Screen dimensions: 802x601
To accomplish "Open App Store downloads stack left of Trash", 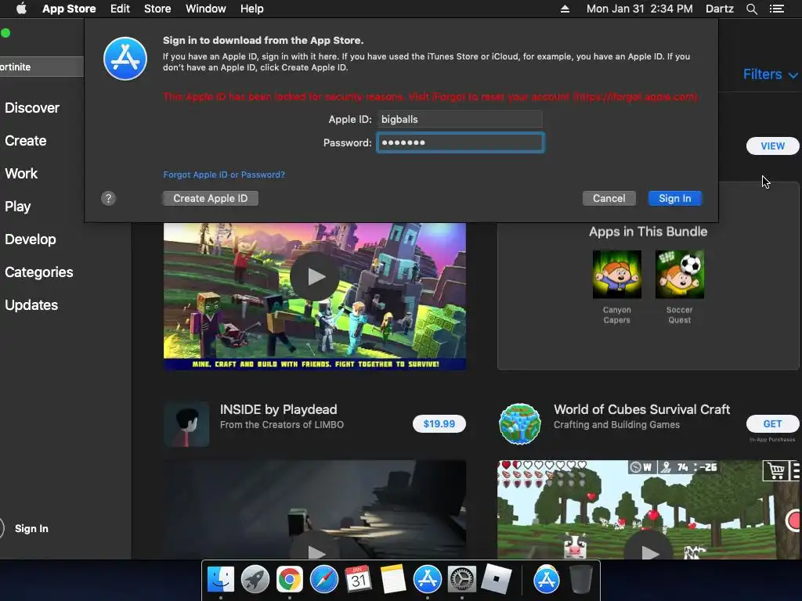I will pos(546,580).
